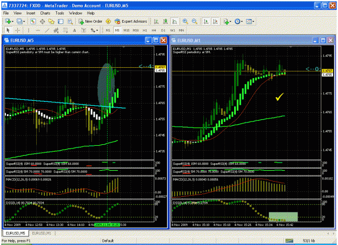The image size is (338, 245).
Task: Open a new chart with the toolbar icon
Action: click(8, 21)
